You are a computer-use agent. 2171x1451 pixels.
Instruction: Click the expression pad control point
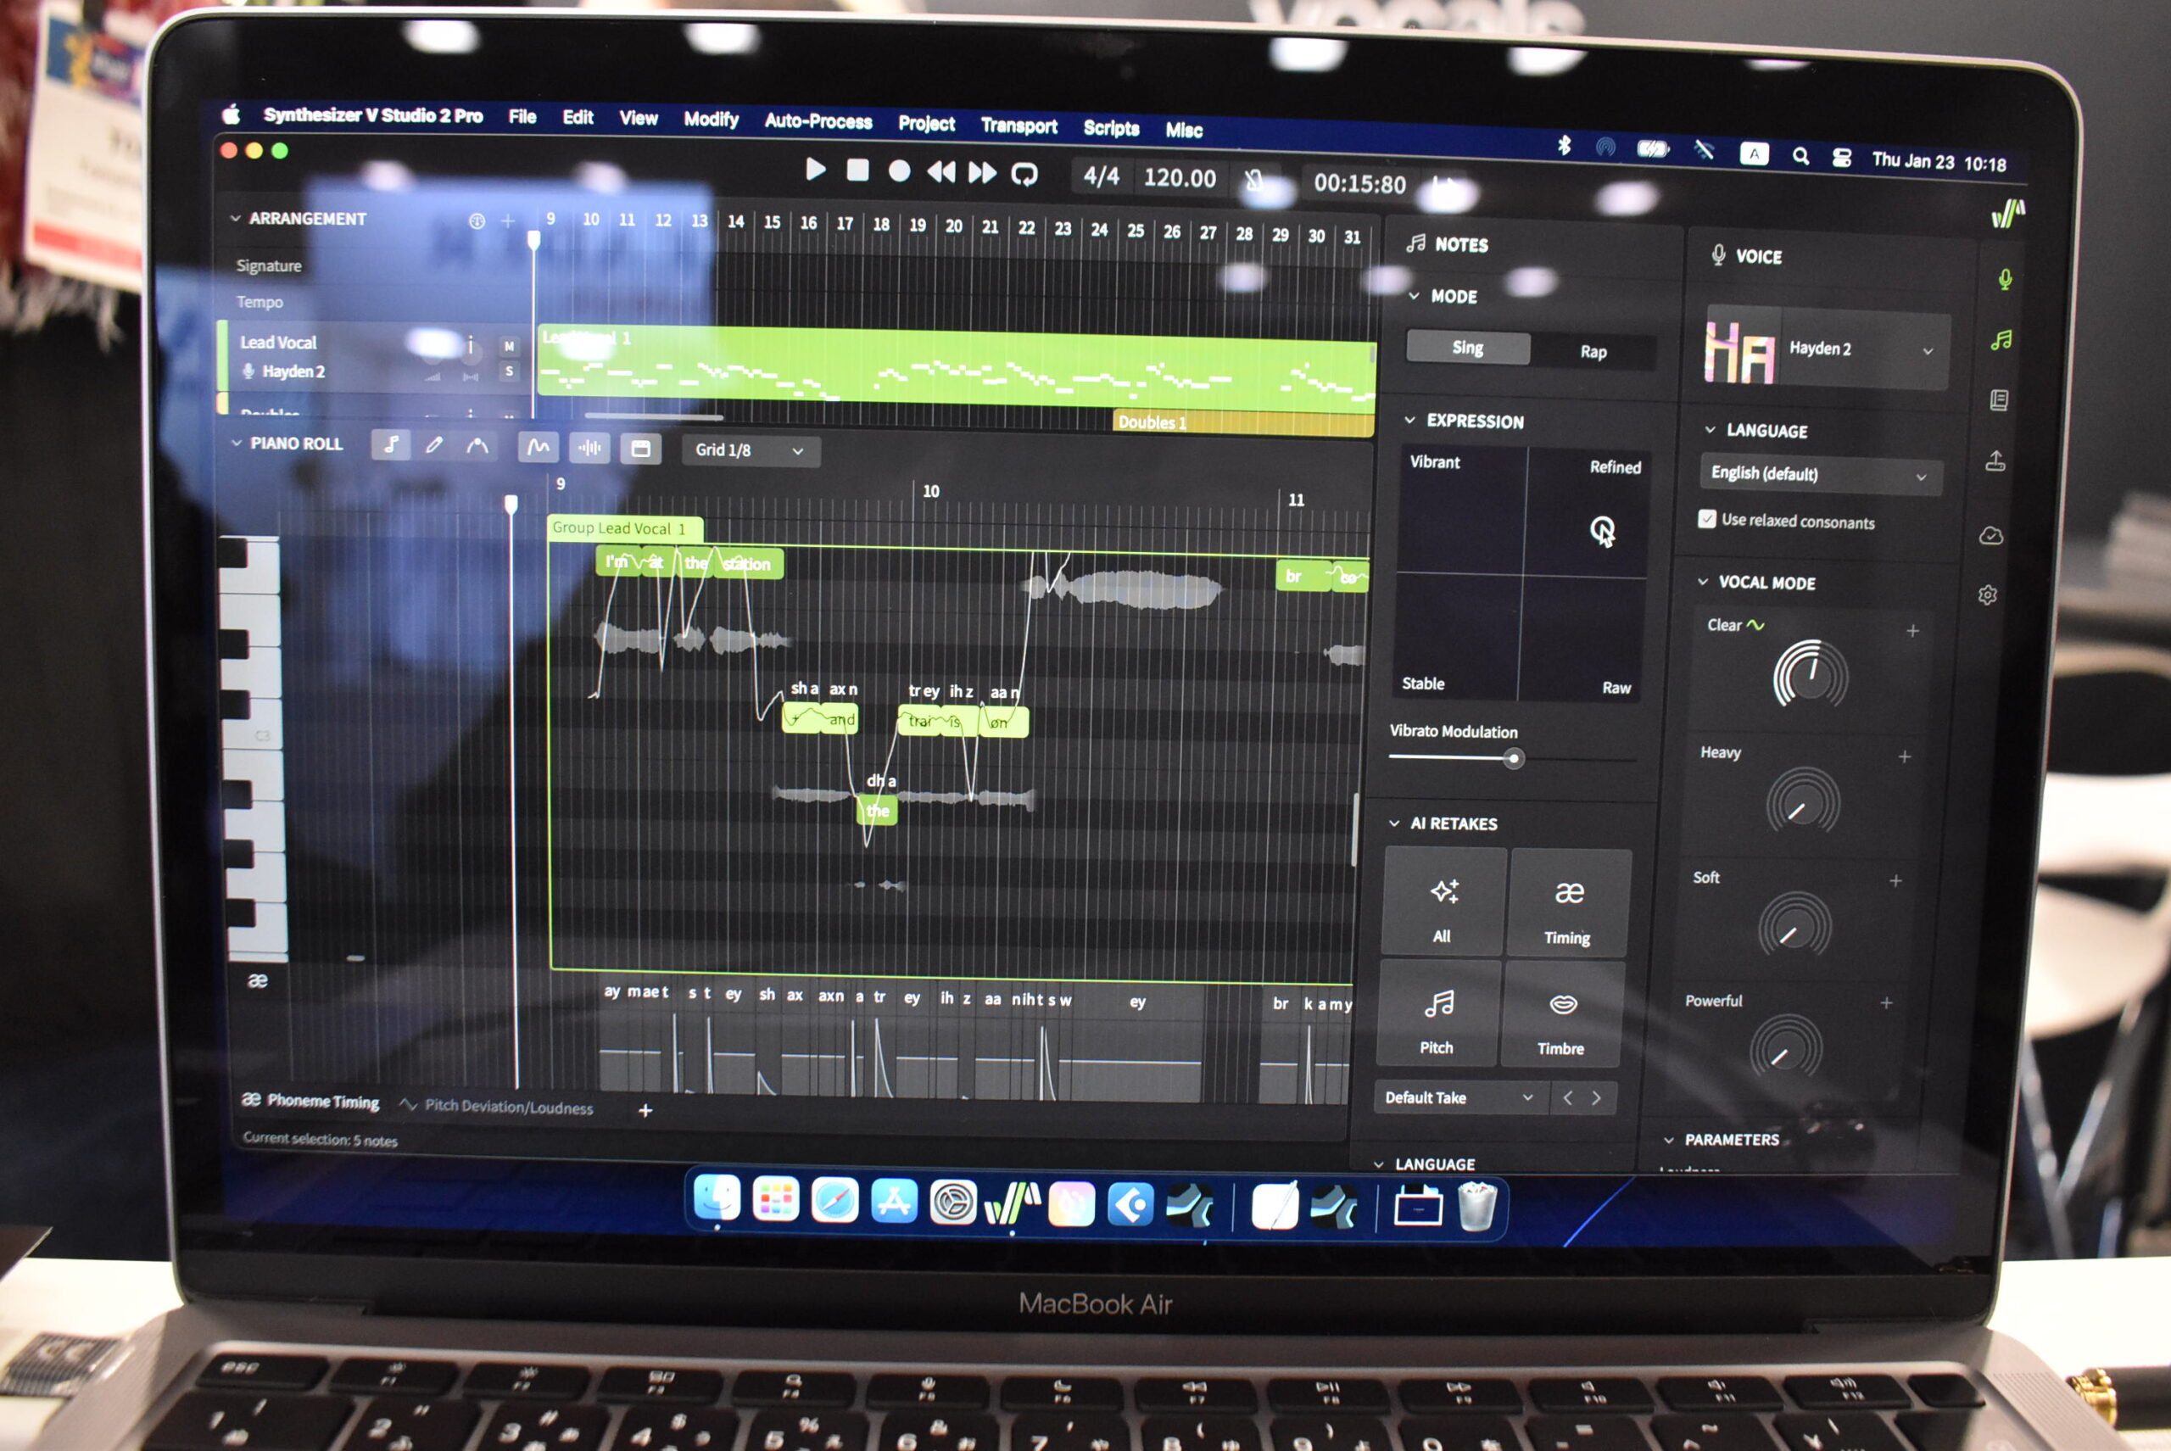1601,530
